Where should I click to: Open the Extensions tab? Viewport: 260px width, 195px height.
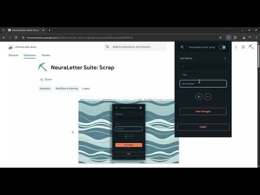30,55
